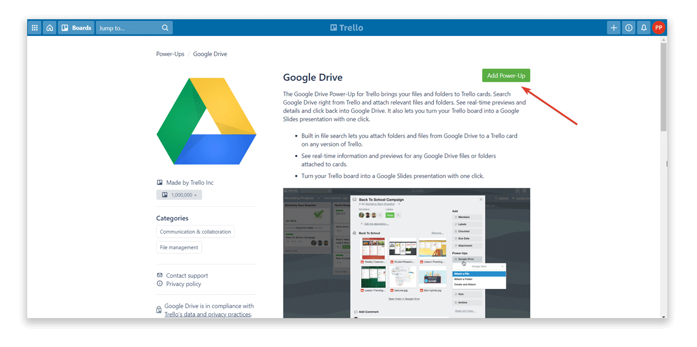Screen dimensions: 697x347
Task: Click the page vertical scrollbar
Action: click(x=663, y=87)
